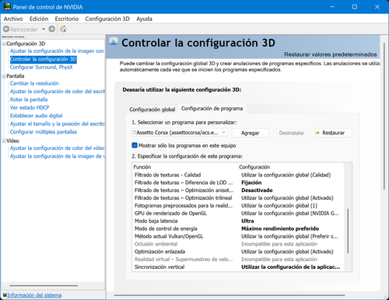Open the Edición menu
389x300 pixels.
pos(39,19)
